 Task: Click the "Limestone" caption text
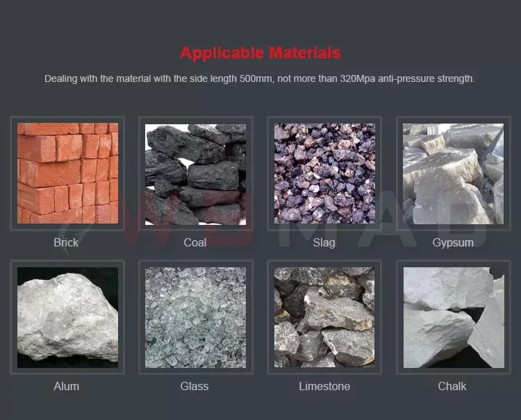(x=324, y=387)
